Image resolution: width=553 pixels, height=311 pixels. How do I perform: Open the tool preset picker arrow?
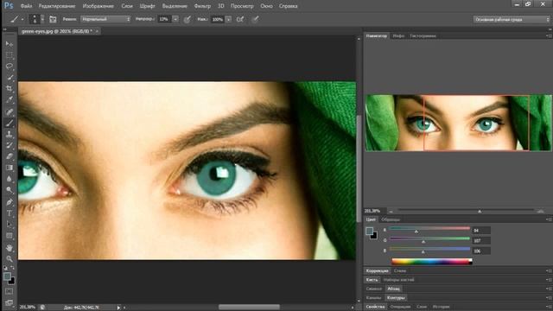pos(22,19)
